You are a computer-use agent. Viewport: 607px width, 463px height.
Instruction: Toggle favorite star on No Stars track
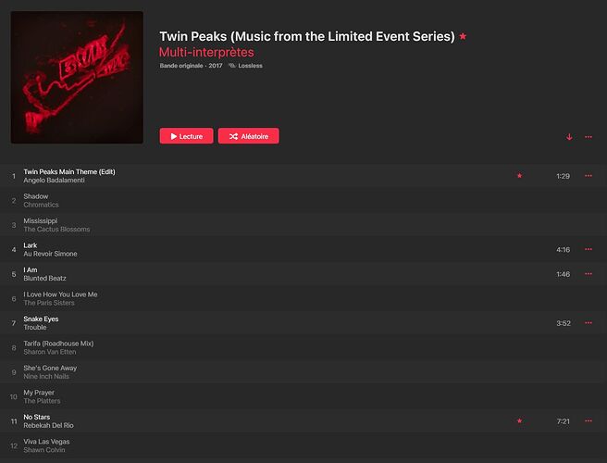(519, 421)
